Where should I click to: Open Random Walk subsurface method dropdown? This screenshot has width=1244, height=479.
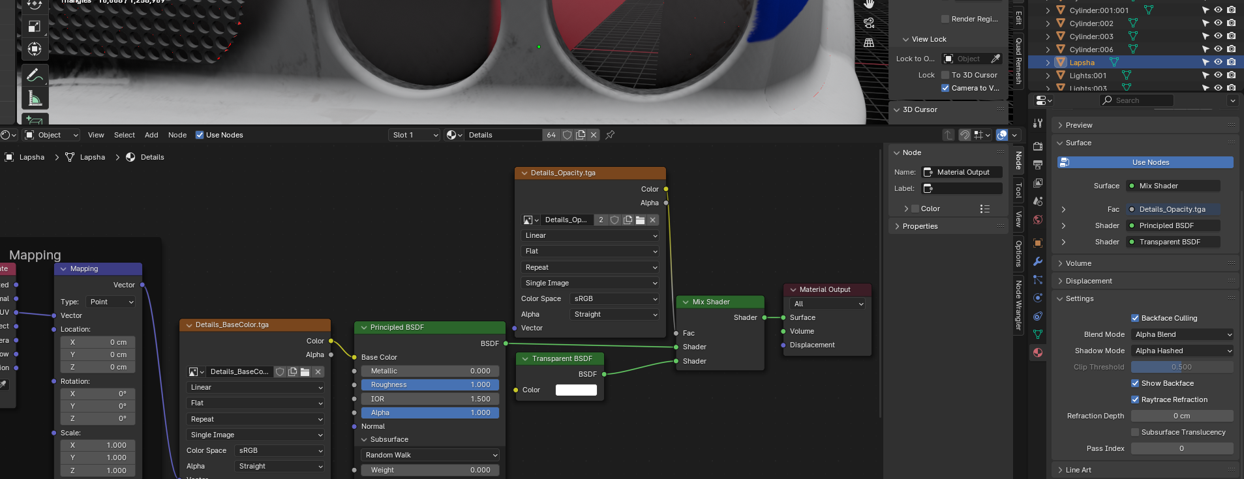tap(430, 455)
